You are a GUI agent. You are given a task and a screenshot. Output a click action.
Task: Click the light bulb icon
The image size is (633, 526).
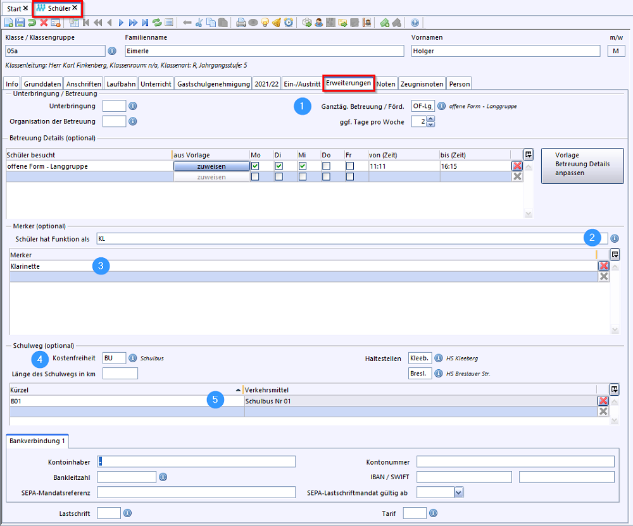265,23
